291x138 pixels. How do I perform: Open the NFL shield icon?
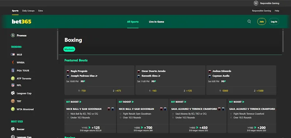(13, 85)
